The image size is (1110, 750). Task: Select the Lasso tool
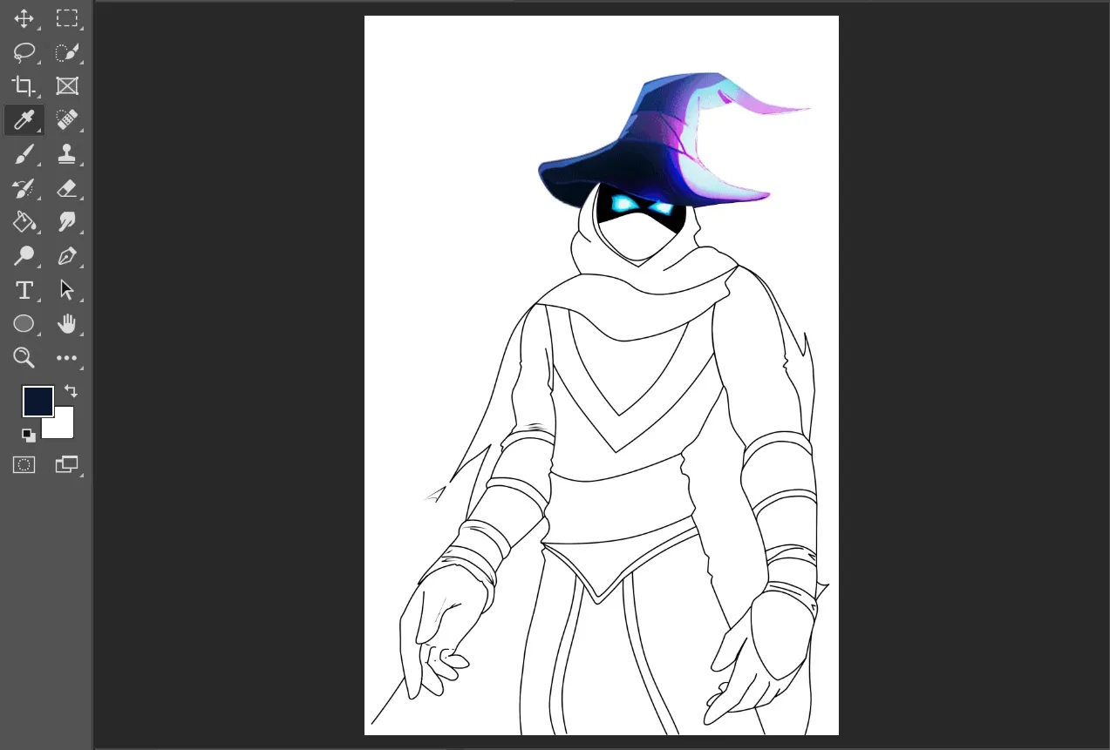(x=24, y=52)
